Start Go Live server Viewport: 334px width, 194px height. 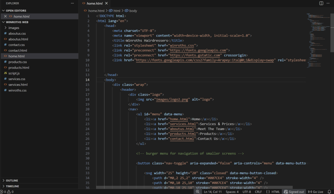[x=315, y=192]
